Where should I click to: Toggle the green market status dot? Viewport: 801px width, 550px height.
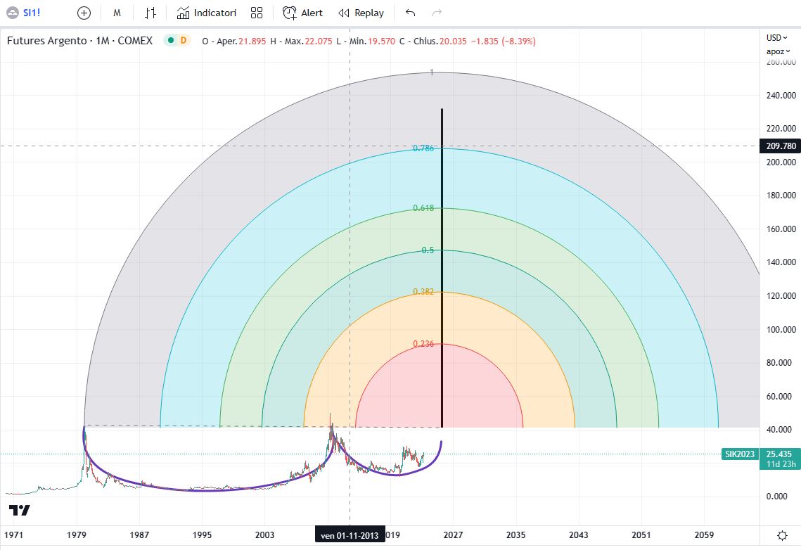click(171, 40)
